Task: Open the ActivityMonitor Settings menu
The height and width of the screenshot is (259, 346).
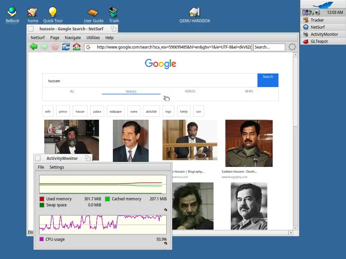Action: [57, 167]
